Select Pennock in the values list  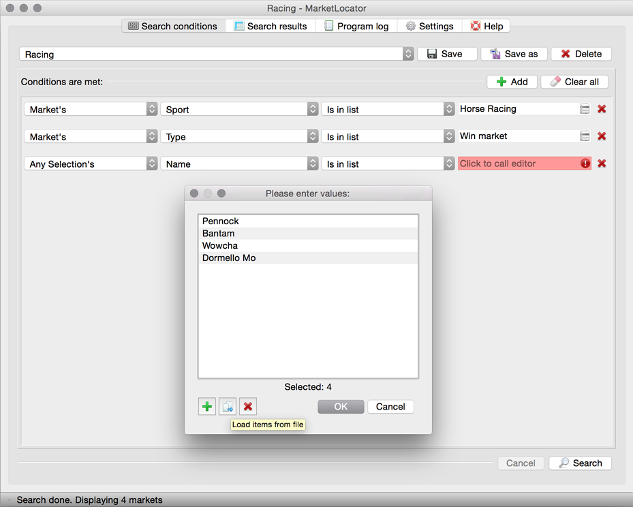308,221
